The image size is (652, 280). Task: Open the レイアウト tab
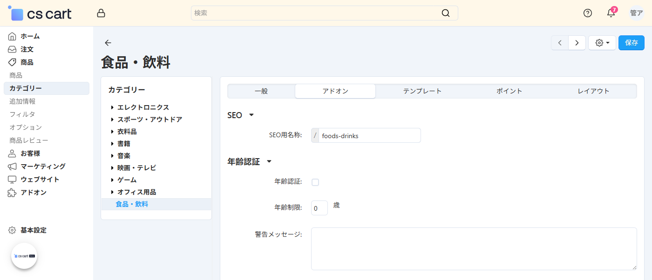click(x=593, y=91)
